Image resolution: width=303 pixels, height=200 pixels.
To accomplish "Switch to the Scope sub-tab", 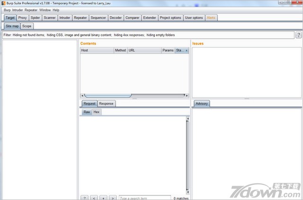I will [x=27, y=26].
